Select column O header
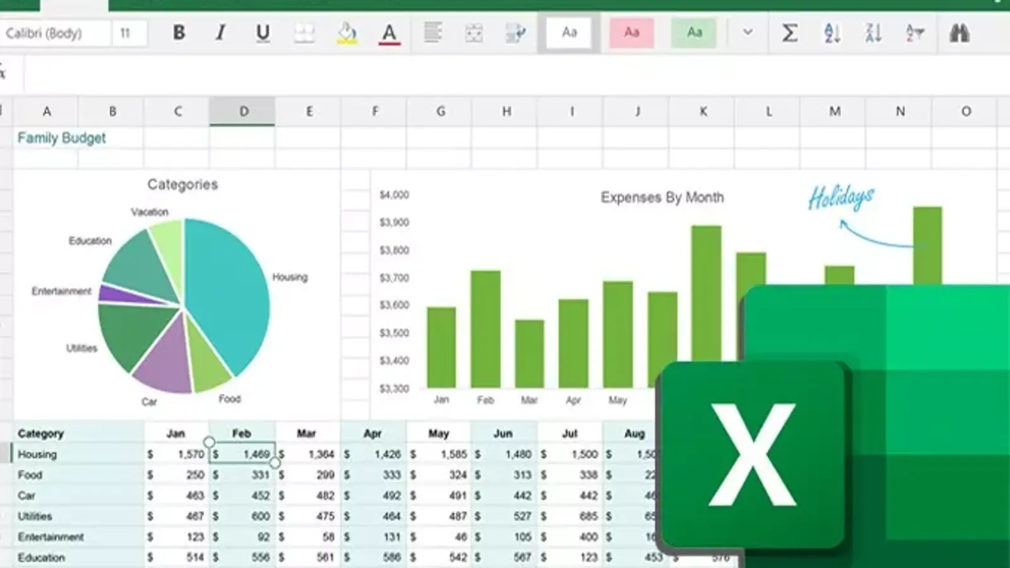This screenshot has width=1010, height=568. tap(965, 112)
